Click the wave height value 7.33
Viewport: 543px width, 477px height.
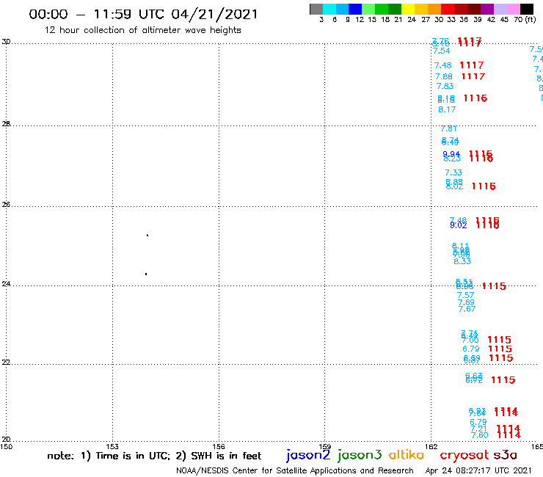(x=453, y=172)
